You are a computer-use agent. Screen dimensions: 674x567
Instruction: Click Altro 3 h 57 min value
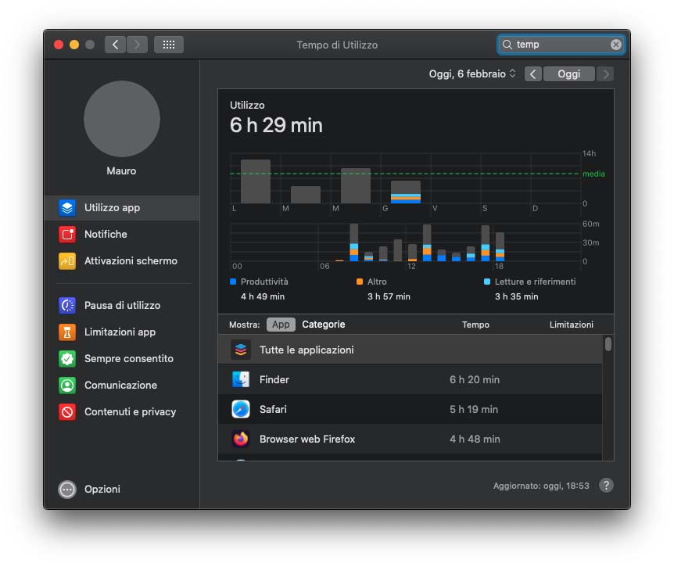point(389,296)
